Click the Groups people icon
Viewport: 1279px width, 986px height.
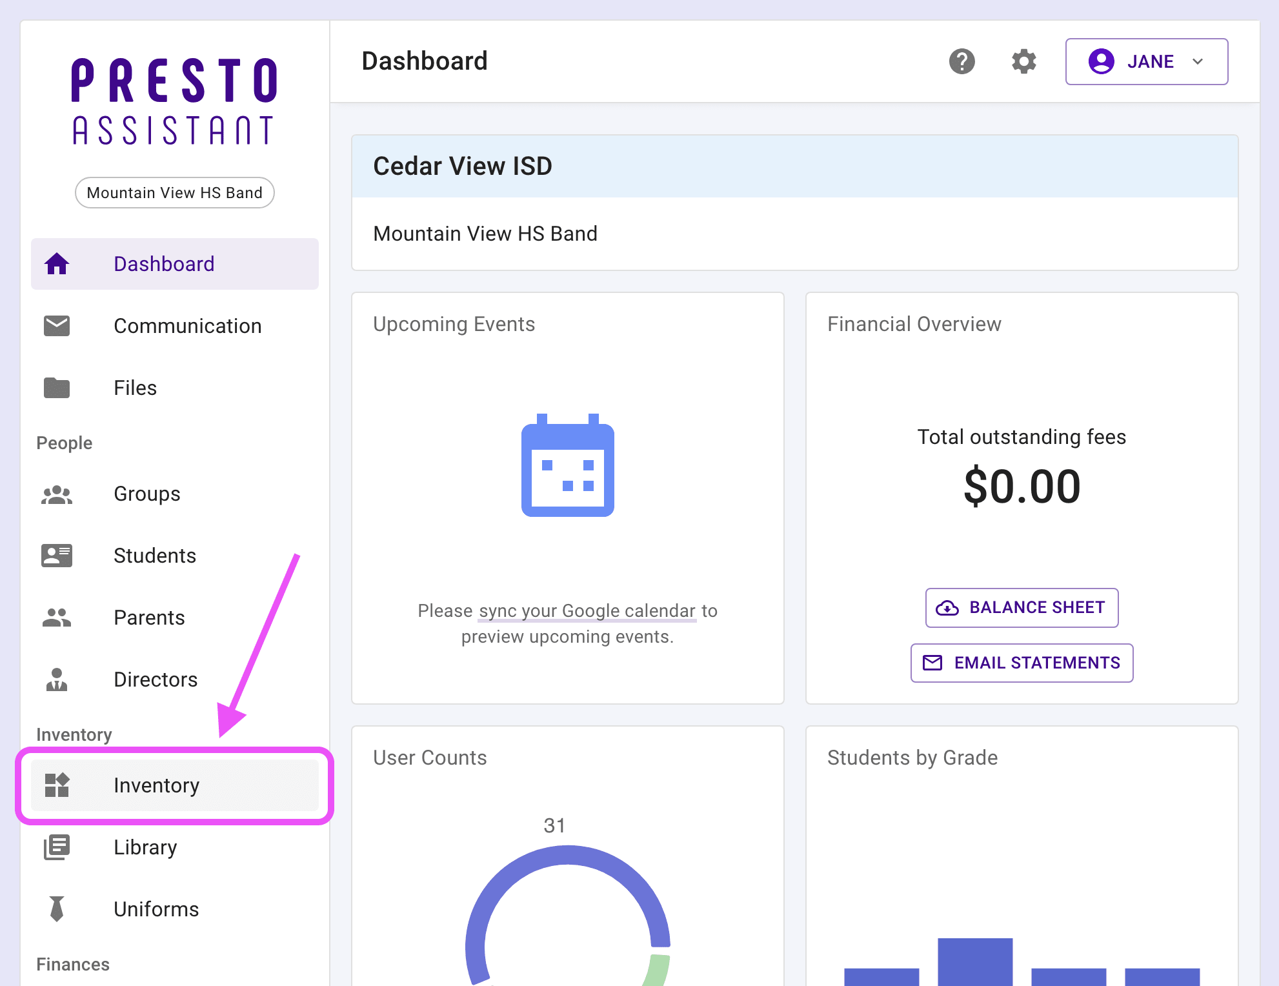click(x=57, y=494)
